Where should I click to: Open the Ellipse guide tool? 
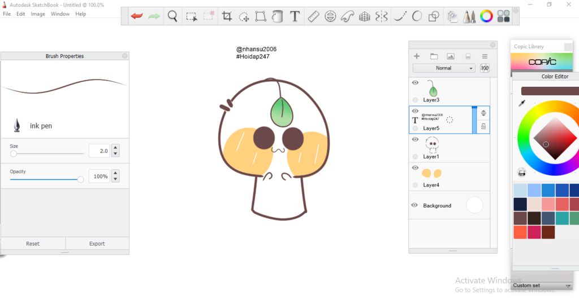[x=330, y=16]
